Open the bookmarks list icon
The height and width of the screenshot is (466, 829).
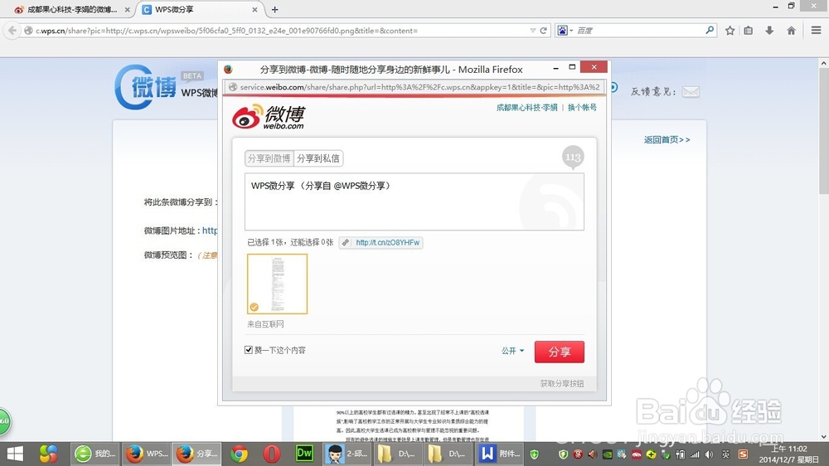(749, 31)
